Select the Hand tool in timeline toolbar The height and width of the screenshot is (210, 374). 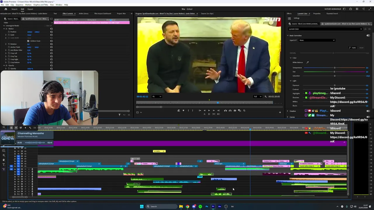click(4, 160)
